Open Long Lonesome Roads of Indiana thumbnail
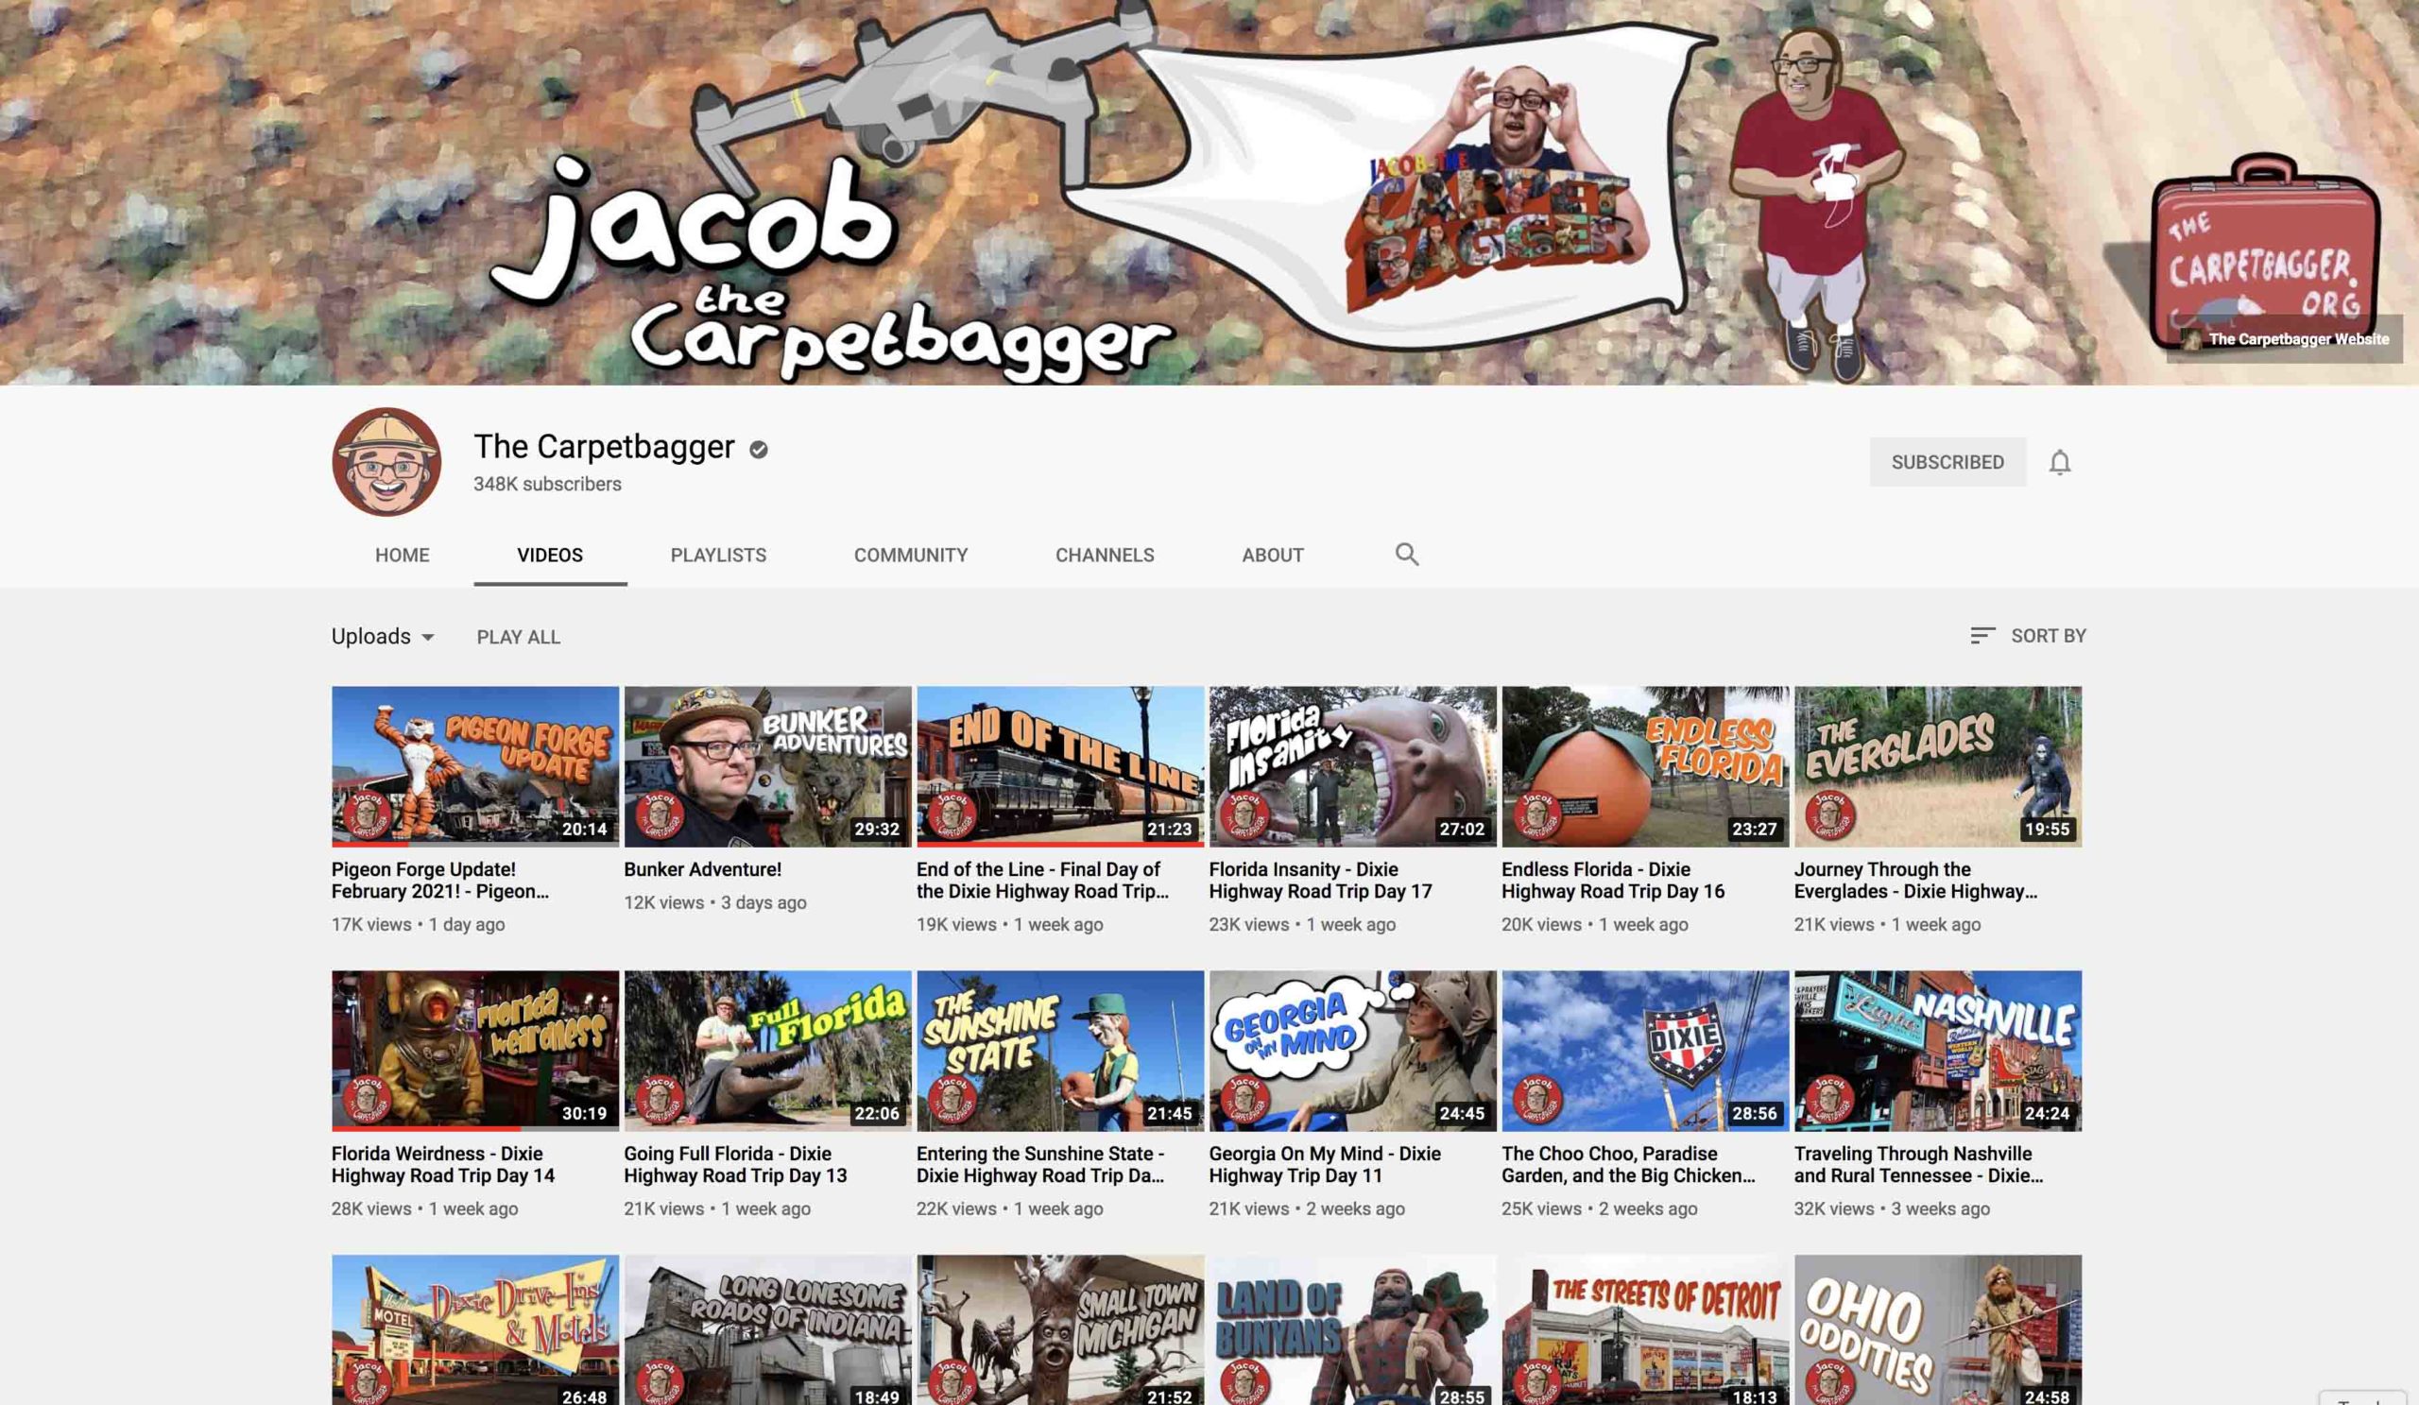Viewport: 2419px width, 1405px height. pyautogui.click(x=768, y=1330)
